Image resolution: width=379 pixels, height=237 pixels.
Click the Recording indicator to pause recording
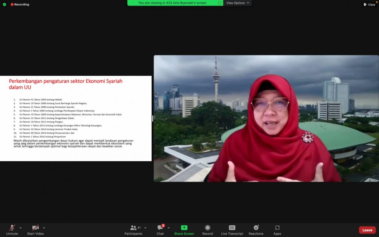click(x=19, y=5)
